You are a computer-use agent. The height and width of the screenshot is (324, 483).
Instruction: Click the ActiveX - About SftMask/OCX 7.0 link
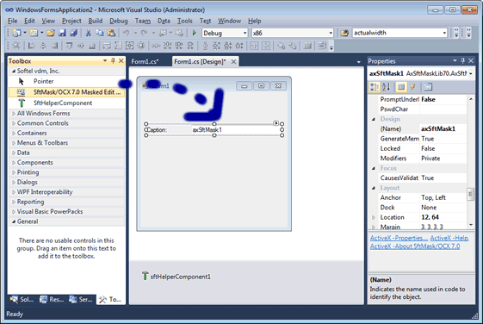coord(415,246)
